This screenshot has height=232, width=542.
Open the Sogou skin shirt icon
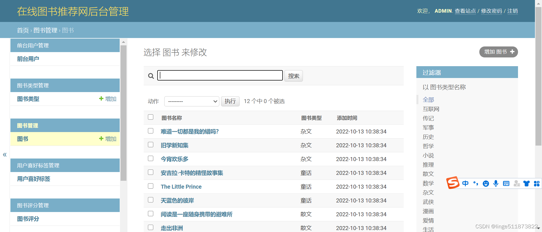pos(526,184)
